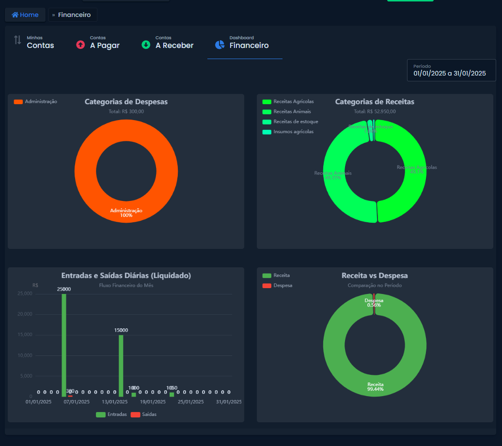Hide Receitas Animais series via legend
Viewport: 502px width, 446px height.
point(286,112)
